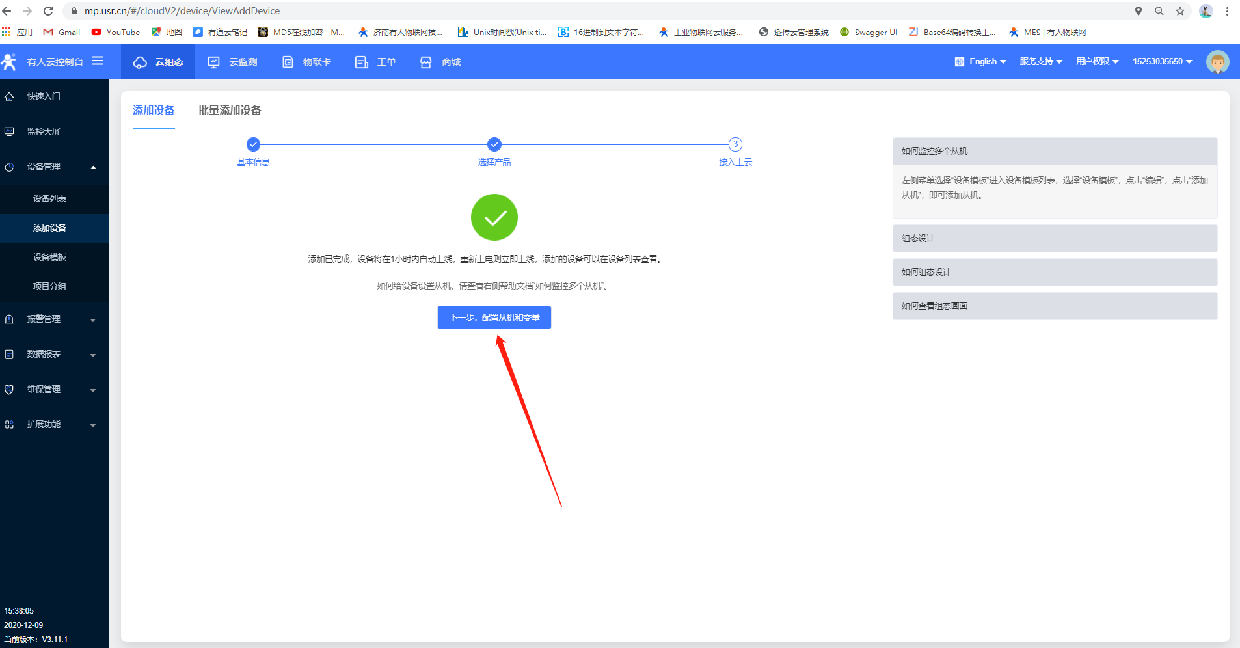The height and width of the screenshot is (648, 1240).
Task: Open the 工单 work order section
Action: pos(375,62)
